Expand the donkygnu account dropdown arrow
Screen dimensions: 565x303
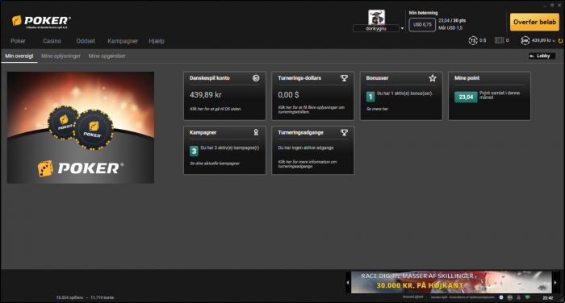[402, 28]
